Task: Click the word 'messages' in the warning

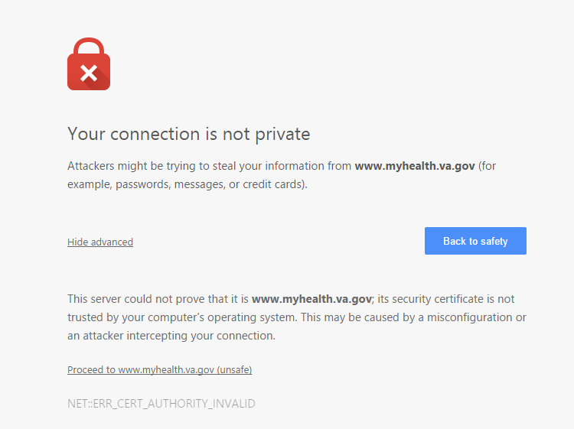Action: click(199, 184)
